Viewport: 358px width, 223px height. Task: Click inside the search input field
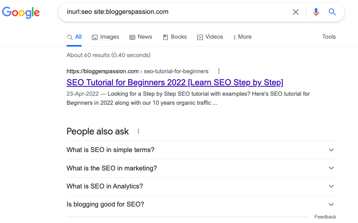click(x=169, y=12)
